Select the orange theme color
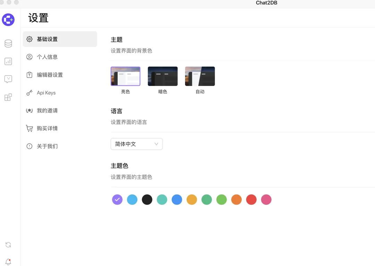 tap(236, 200)
